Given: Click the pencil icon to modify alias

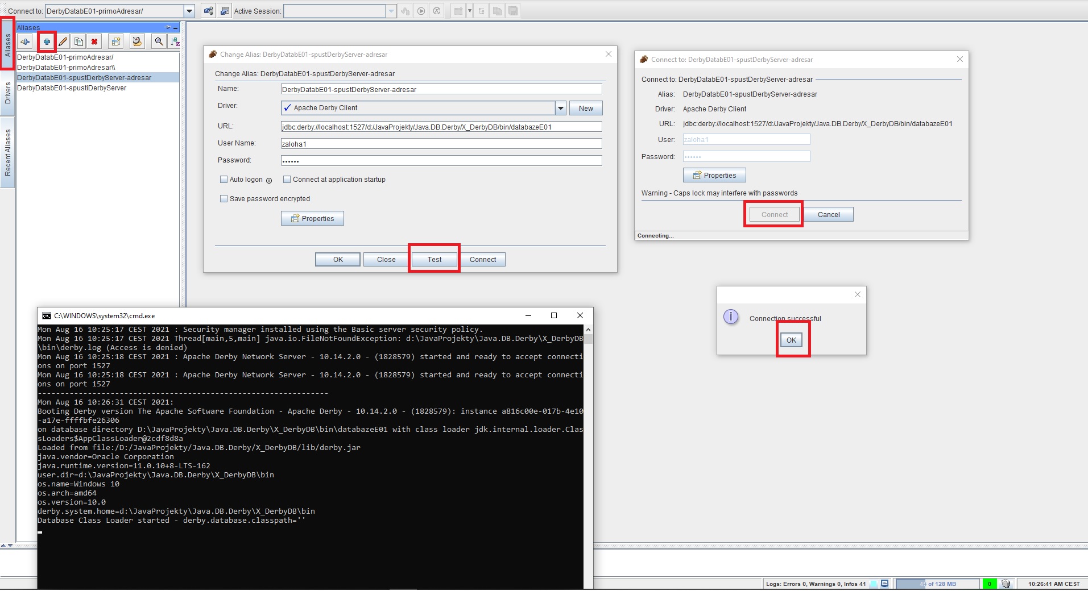Looking at the screenshot, I should coord(63,41).
